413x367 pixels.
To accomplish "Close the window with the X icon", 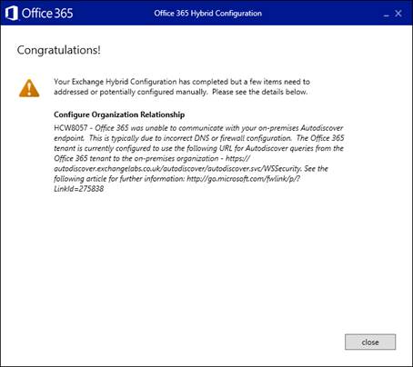I will (398, 14).
